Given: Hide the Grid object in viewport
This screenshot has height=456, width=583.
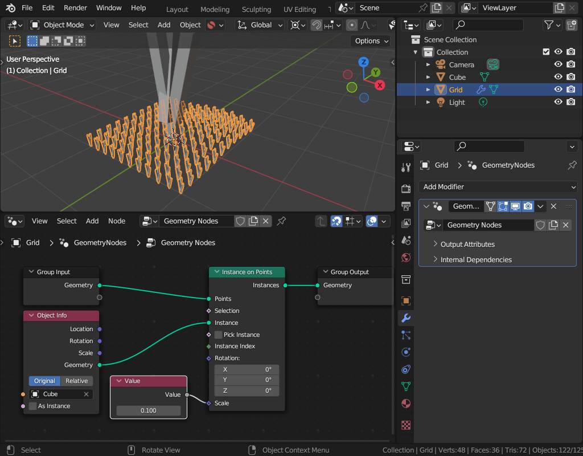Looking at the screenshot, I should click(558, 89).
